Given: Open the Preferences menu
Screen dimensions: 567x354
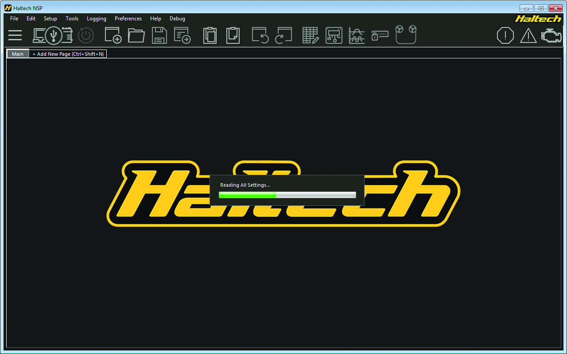Looking at the screenshot, I should click(x=128, y=19).
